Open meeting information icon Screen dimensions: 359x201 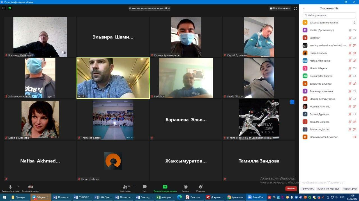coord(4,8)
